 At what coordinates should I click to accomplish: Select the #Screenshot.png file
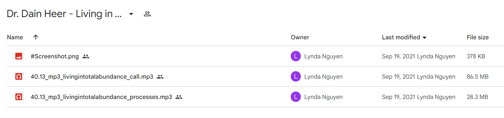[55, 56]
